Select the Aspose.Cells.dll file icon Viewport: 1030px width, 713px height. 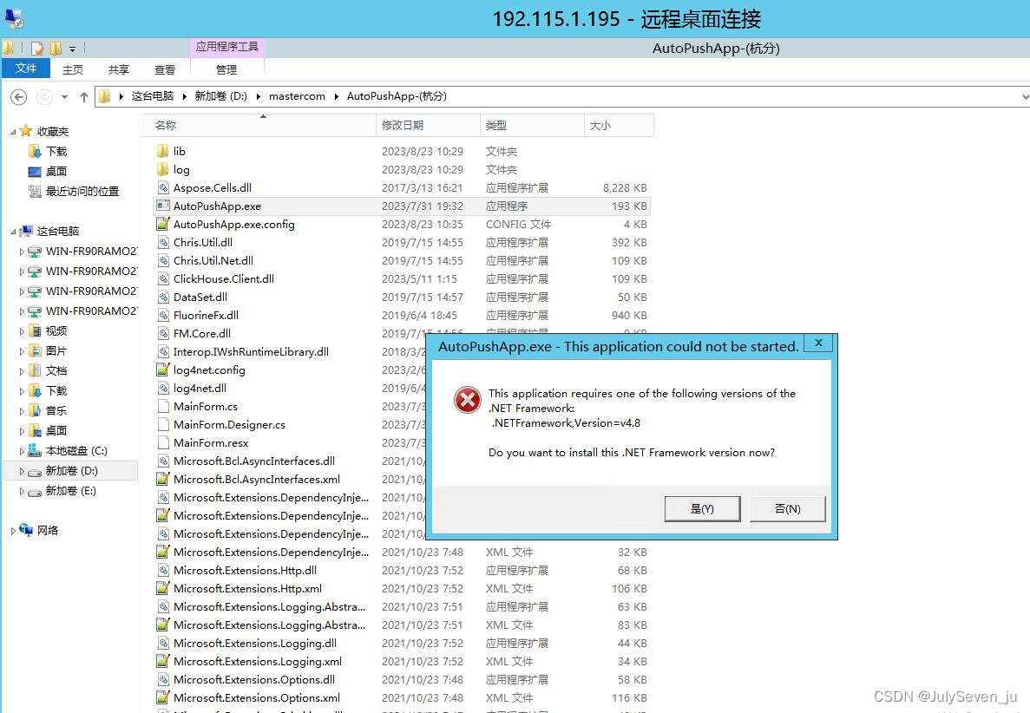163,187
